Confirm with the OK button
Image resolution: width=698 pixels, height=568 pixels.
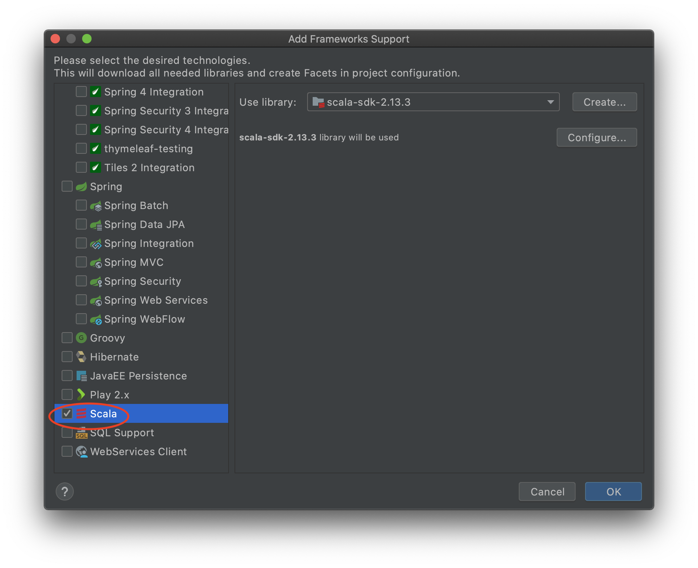(x=613, y=491)
